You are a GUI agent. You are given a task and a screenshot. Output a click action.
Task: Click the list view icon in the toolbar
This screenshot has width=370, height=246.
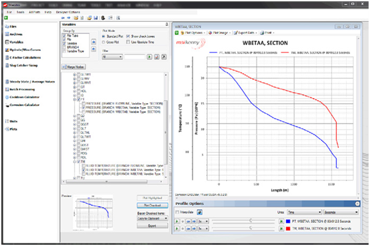111,18
